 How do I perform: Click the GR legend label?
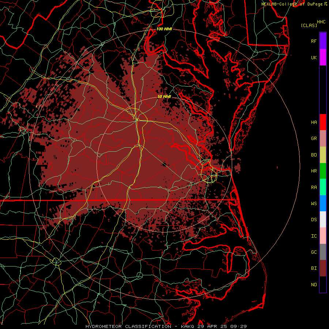(314, 139)
